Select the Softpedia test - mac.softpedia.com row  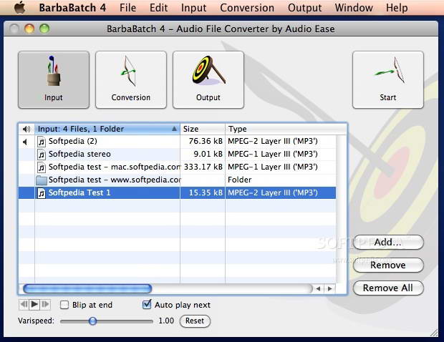[178, 167]
